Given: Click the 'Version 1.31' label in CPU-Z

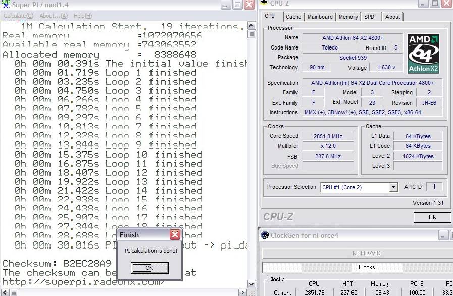Looking at the screenshot, I should (428, 203).
